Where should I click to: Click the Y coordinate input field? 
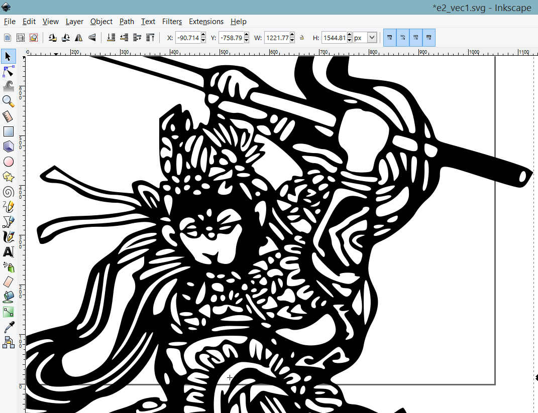pos(231,38)
